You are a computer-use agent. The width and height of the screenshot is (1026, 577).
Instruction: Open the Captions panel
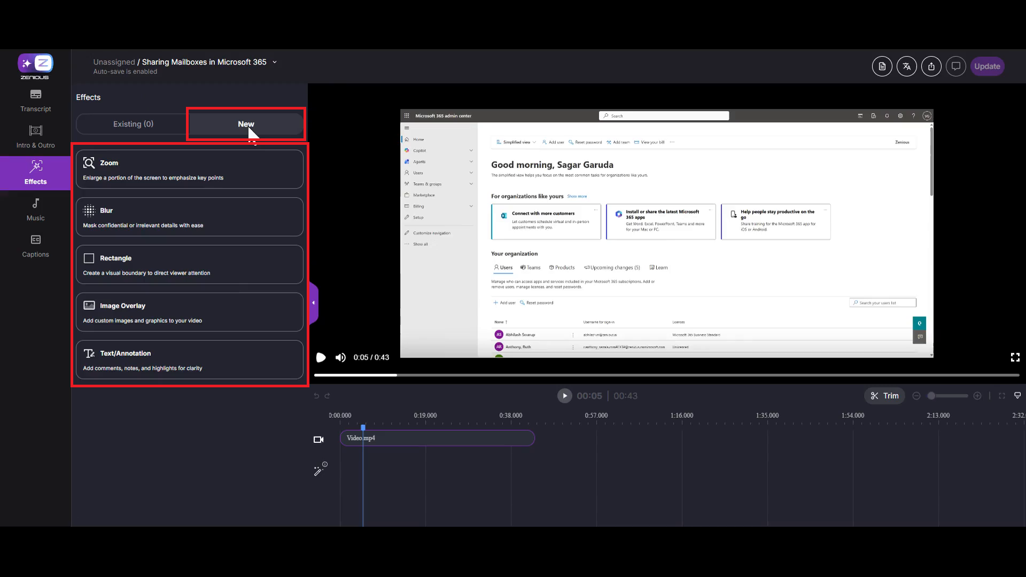click(35, 246)
